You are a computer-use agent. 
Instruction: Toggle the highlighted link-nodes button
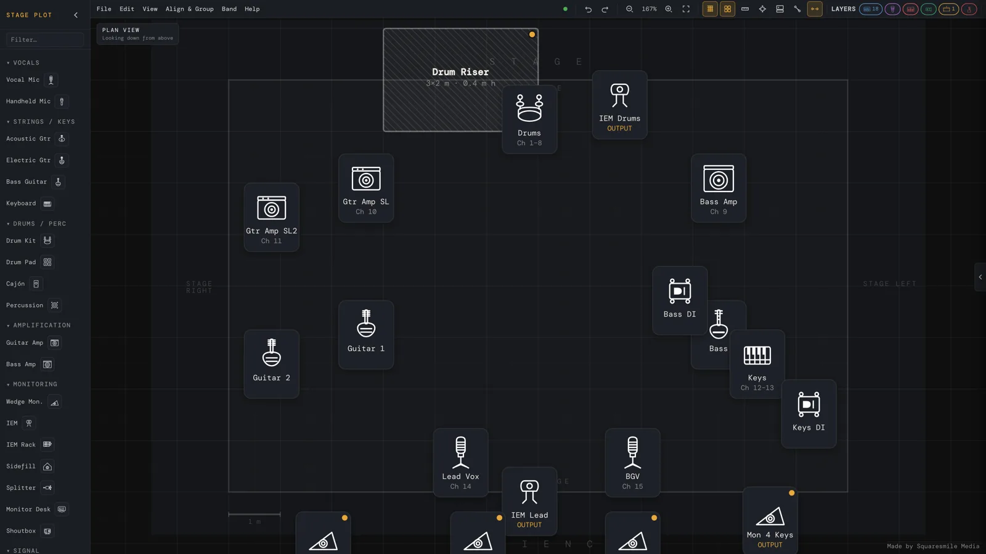(x=815, y=9)
